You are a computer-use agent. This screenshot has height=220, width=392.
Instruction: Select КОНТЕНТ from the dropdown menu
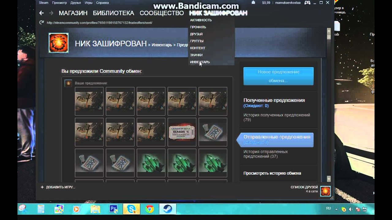(x=198, y=48)
